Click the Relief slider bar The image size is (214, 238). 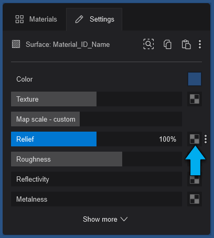click(x=97, y=139)
